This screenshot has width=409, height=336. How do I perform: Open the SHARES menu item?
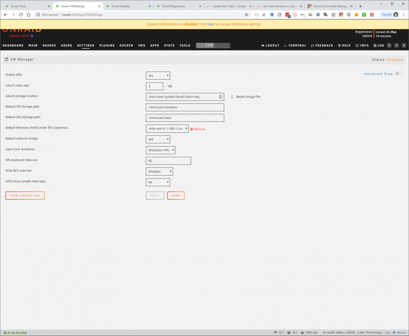tap(49, 45)
